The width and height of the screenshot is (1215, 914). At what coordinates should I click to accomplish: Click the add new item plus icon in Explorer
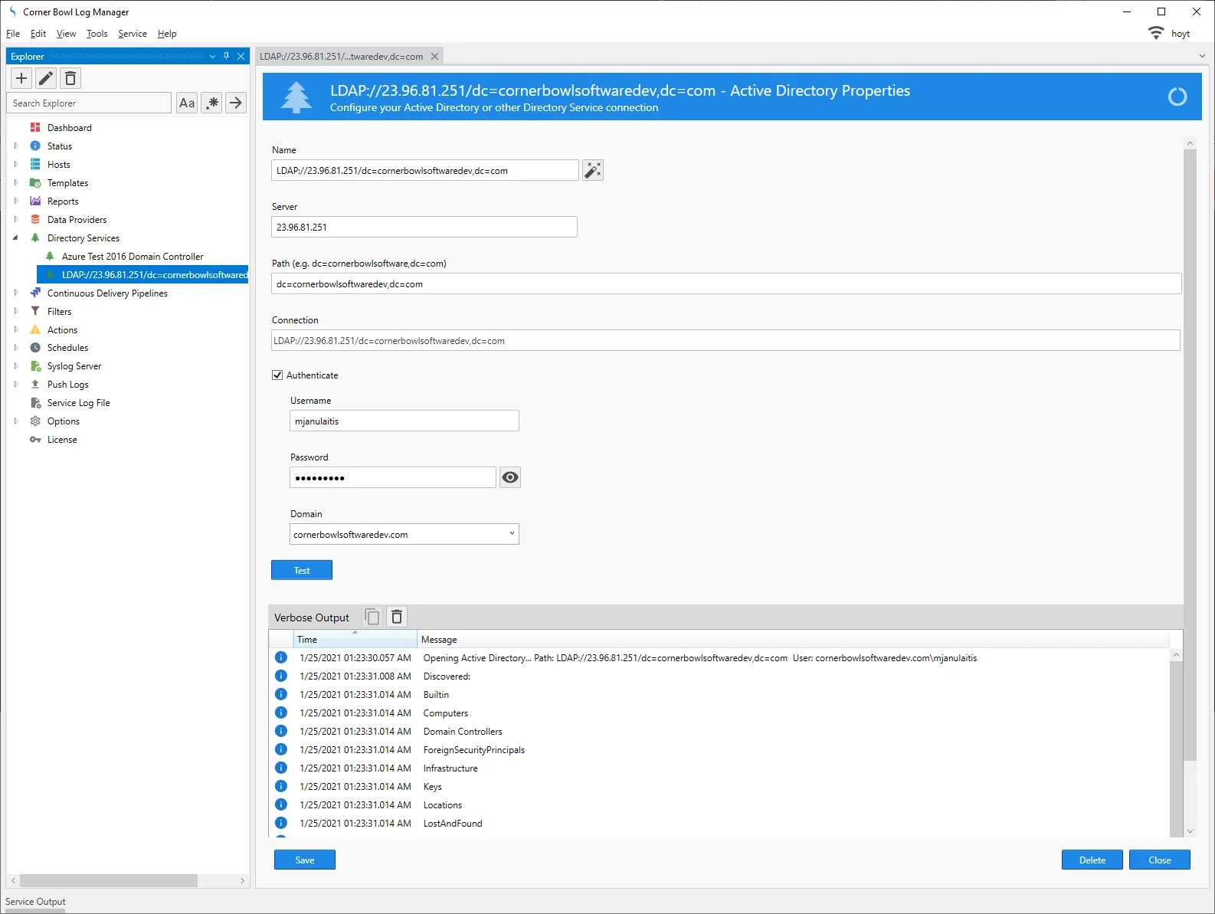click(21, 78)
